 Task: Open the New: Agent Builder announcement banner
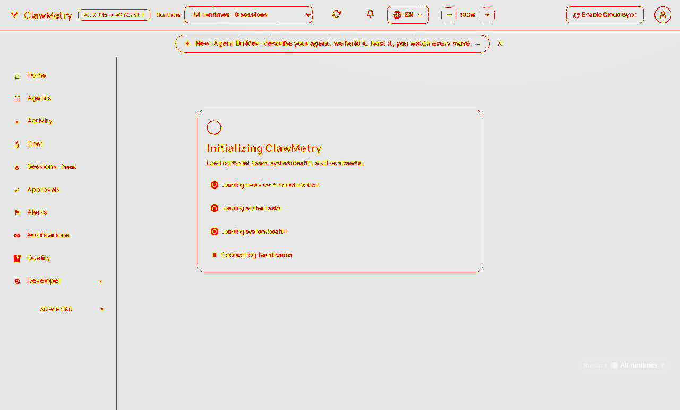(333, 44)
